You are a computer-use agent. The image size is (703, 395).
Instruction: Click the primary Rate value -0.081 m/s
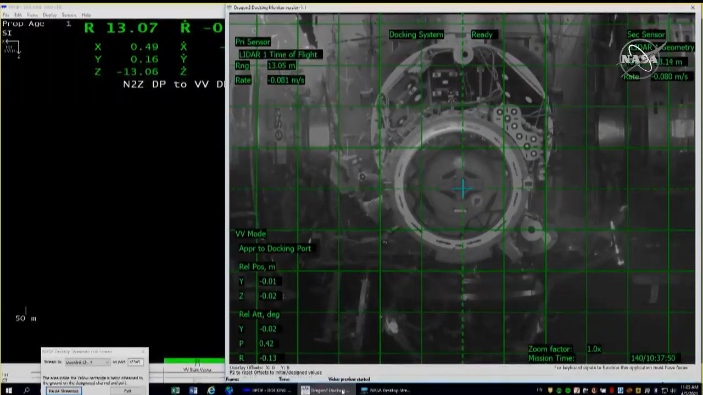286,80
